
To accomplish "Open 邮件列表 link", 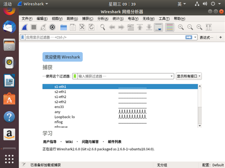I will point(114,142).
